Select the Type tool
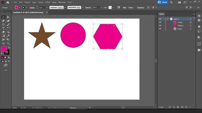This screenshot has width=202, height=113. 3,28
